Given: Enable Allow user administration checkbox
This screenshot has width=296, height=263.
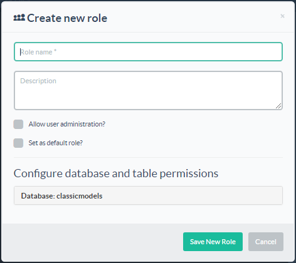Looking at the screenshot, I should [18, 124].
